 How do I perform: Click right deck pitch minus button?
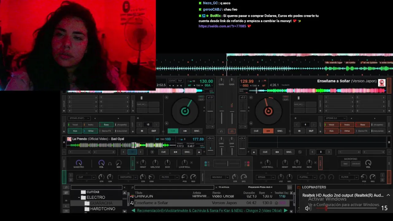241,126
